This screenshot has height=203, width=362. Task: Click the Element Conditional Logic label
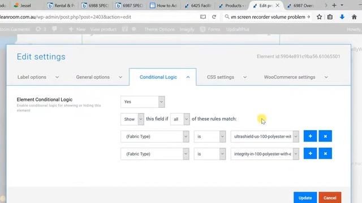coord(45,99)
